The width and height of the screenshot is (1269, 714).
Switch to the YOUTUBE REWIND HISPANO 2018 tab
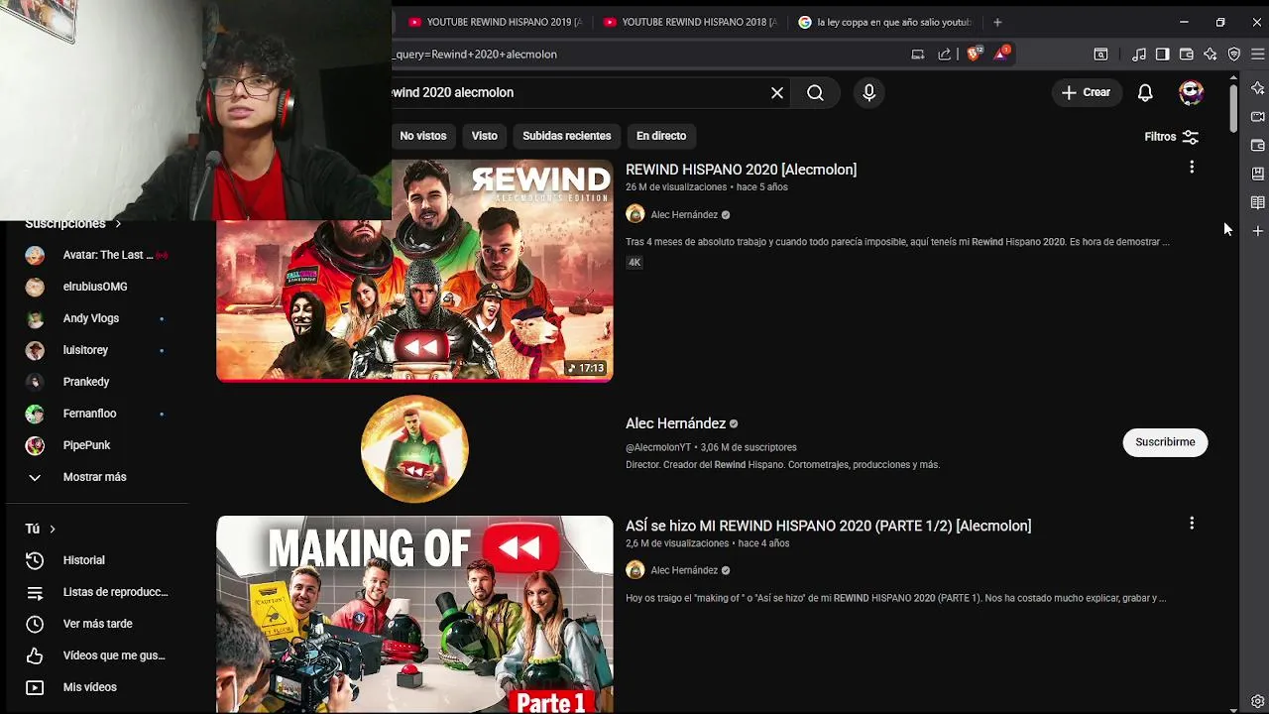[x=690, y=22]
